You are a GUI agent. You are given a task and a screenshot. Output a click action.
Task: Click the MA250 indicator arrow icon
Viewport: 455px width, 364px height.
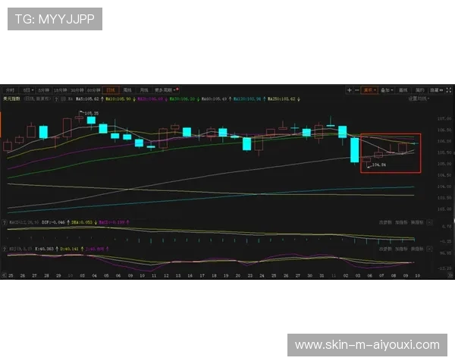click(x=300, y=99)
